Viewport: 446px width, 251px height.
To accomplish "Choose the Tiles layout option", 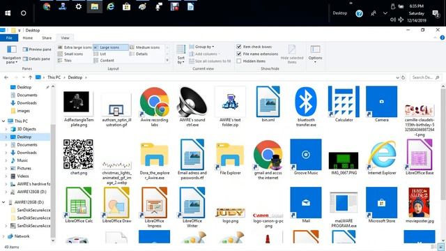I will tap(65, 61).
